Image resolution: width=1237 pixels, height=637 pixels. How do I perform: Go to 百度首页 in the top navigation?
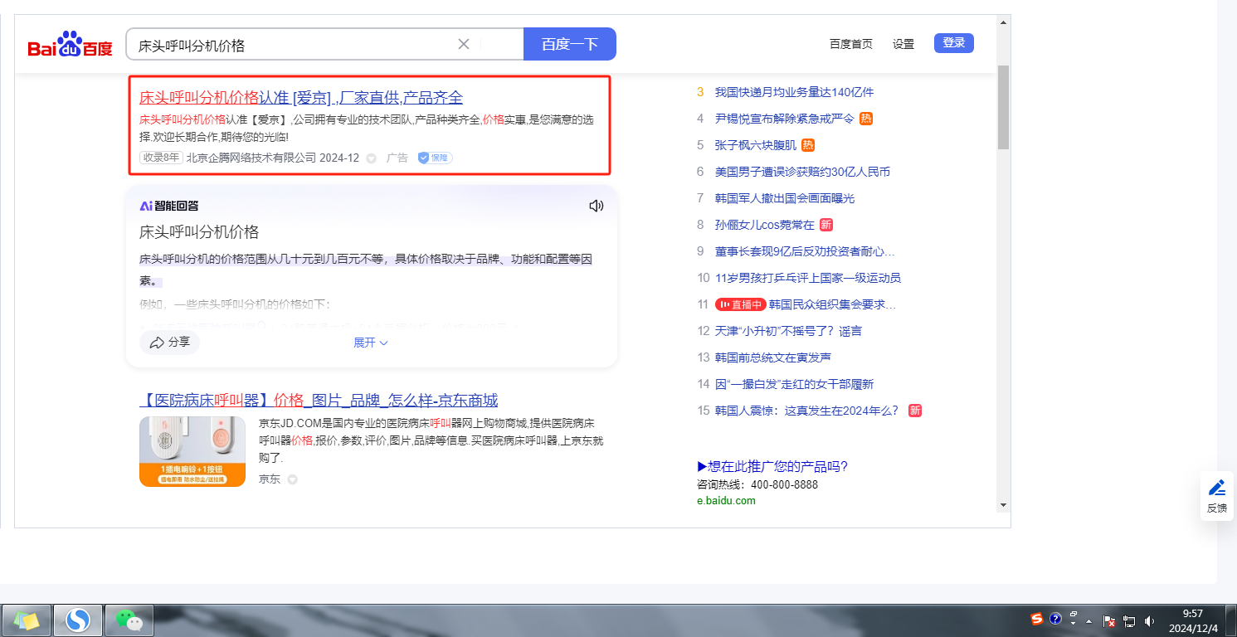[850, 44]
